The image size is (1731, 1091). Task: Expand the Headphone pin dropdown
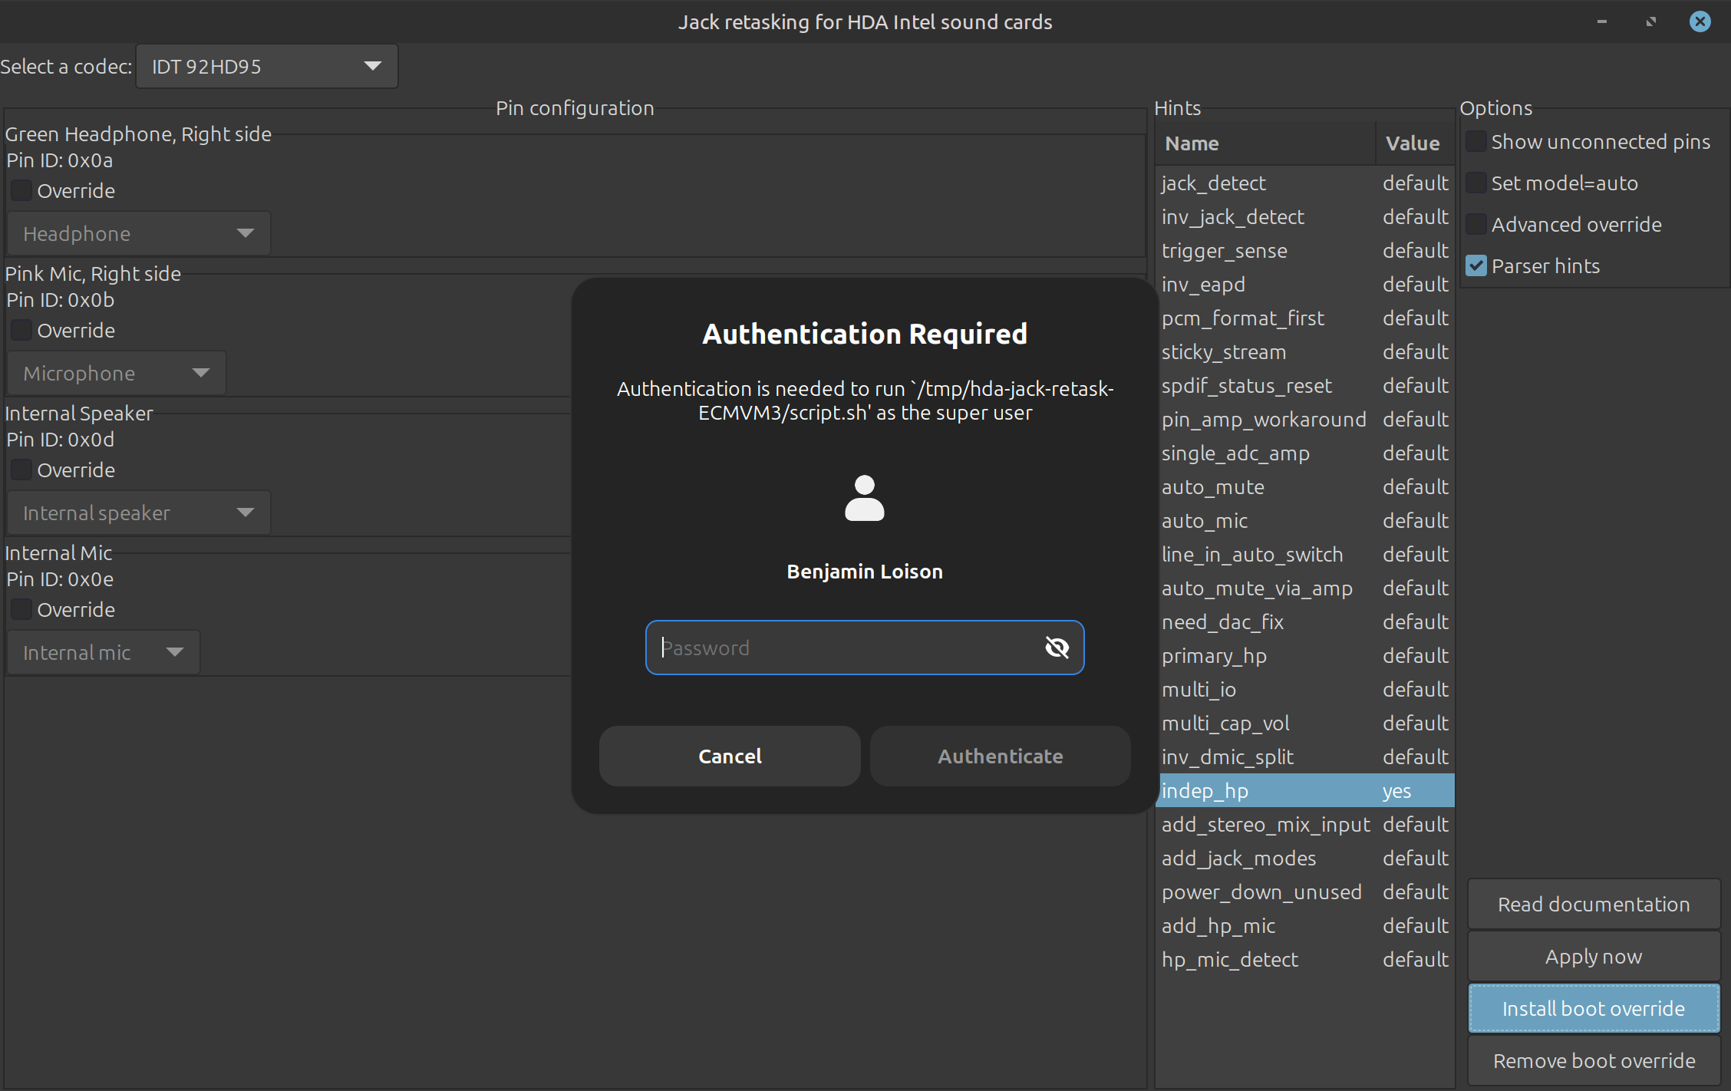coord(138,234)
